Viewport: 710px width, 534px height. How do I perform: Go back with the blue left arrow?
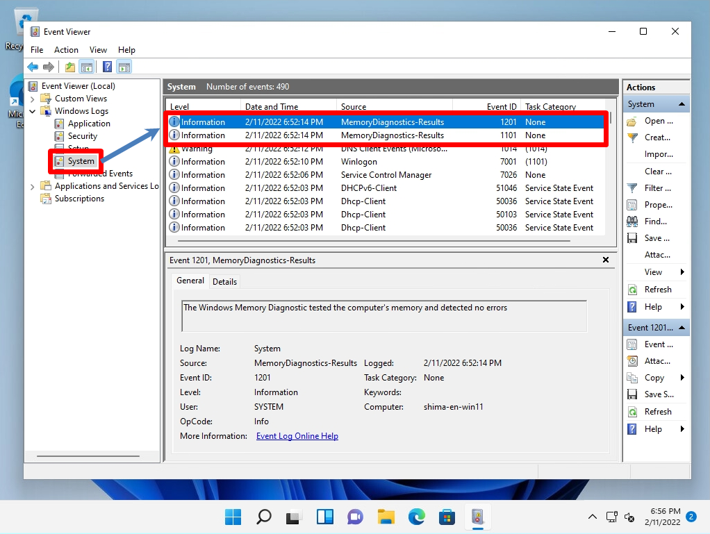click(33, 67)
